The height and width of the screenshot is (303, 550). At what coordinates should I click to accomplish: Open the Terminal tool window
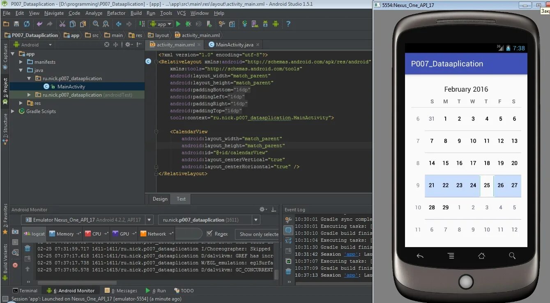(25, 291)
